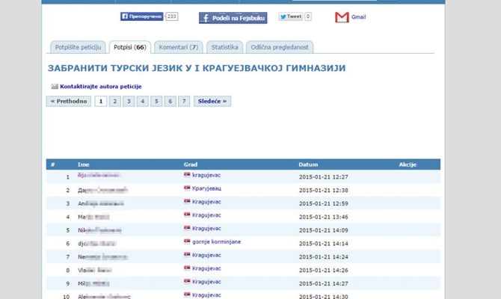Click the Facebook Препоручено recommend button
This screenshot has height=299, width=501.
pos(141,16)
